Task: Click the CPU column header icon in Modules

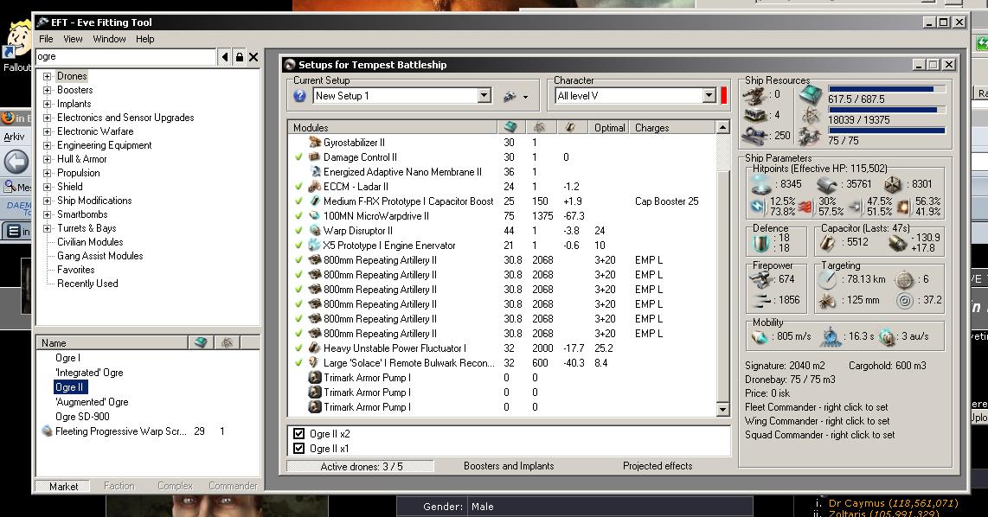Action: (510, 127)
